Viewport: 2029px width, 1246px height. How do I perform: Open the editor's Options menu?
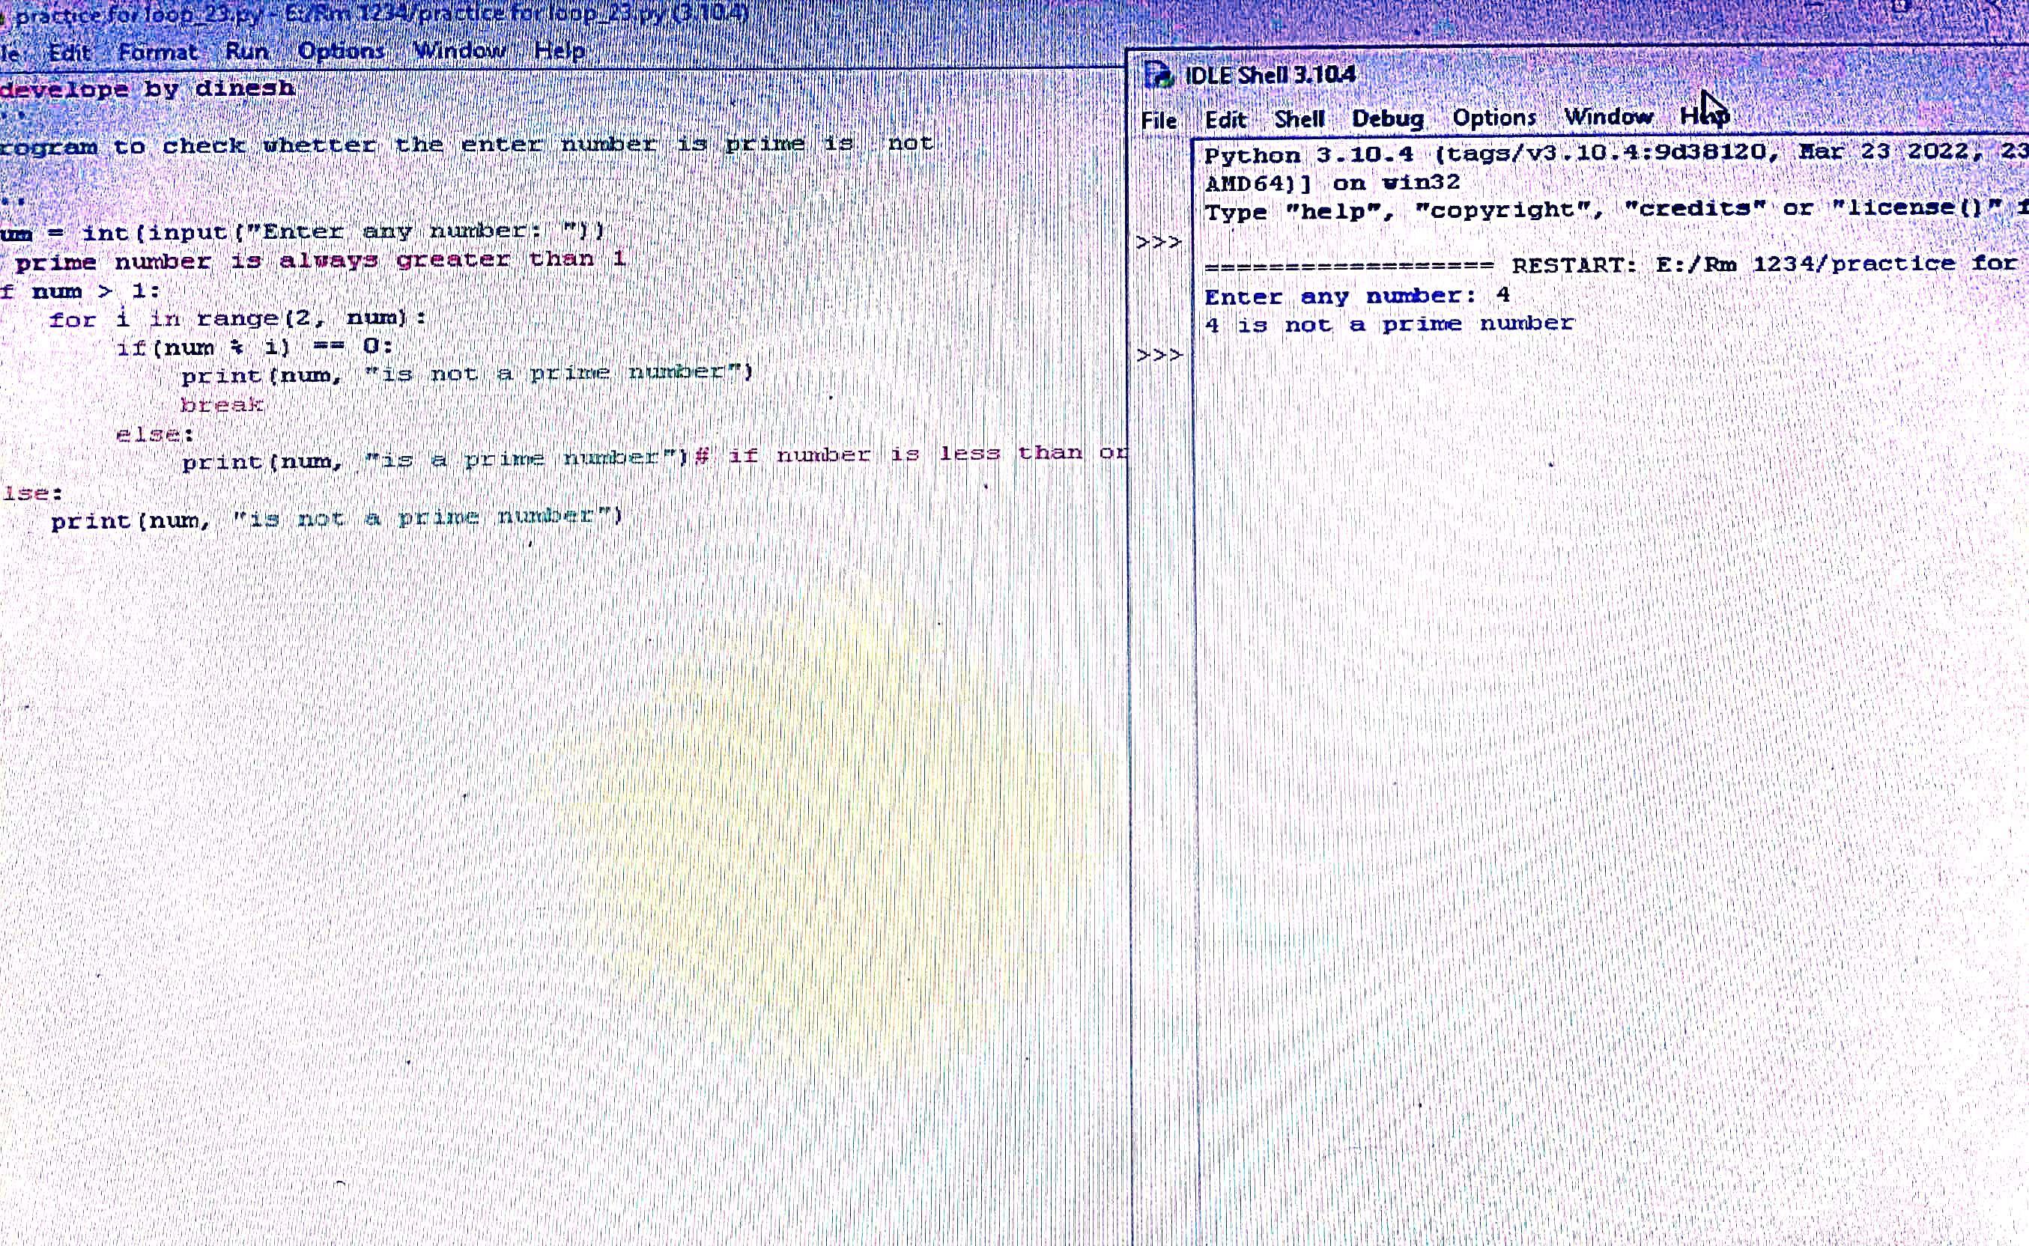point(342,51)
